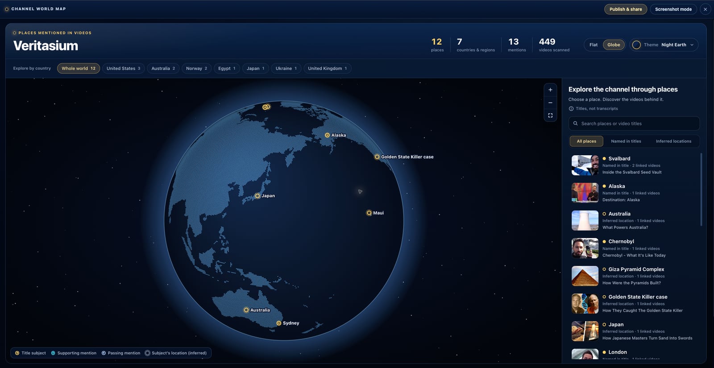The image size is (714, 368).
Task: Filter by United States 3
Action: click(123, 68)
